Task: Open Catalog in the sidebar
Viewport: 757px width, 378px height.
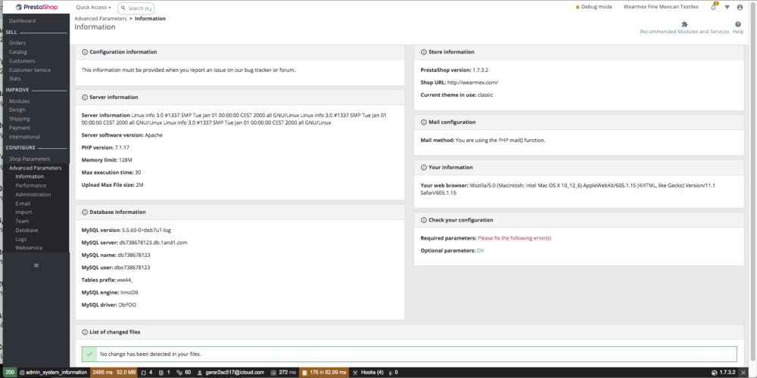Action: (x=18, y=51)
